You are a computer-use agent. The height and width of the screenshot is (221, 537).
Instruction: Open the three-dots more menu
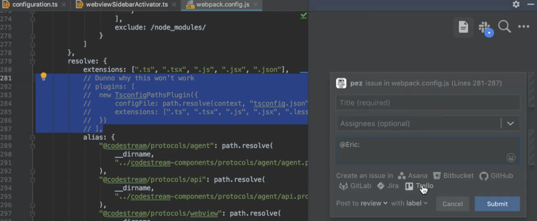coord(524,27)
